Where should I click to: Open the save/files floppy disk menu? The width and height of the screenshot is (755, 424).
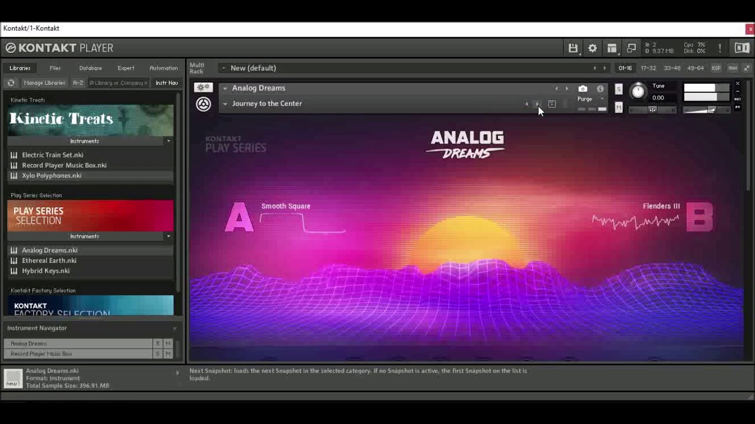(573, 48)
